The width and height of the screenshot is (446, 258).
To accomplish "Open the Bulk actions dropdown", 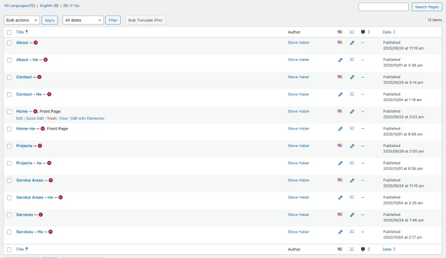I will click(x=22, y=20).
